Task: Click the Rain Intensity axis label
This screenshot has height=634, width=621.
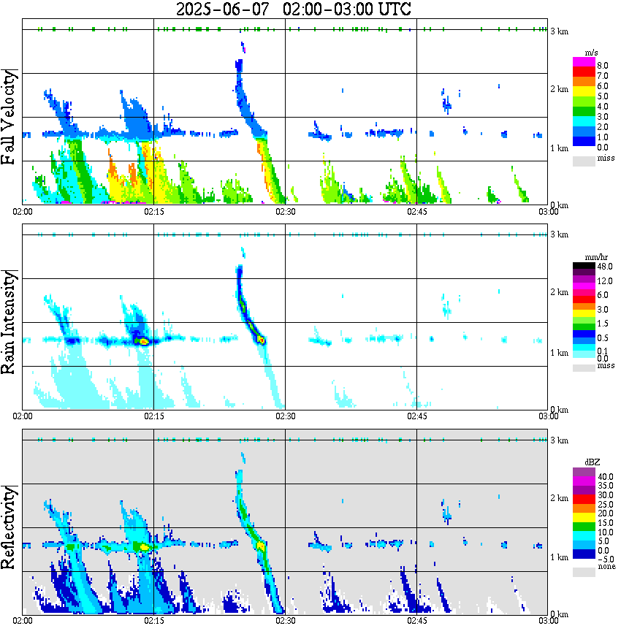Action: pyautogui.click(x=9, y=322)
